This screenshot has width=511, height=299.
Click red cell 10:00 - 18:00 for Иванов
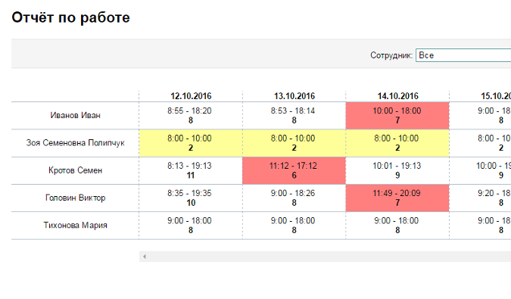[397, 116]
